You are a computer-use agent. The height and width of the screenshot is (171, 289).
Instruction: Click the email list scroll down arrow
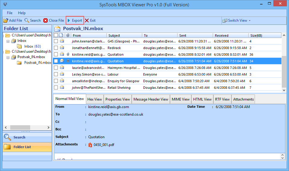click(284, 90)
